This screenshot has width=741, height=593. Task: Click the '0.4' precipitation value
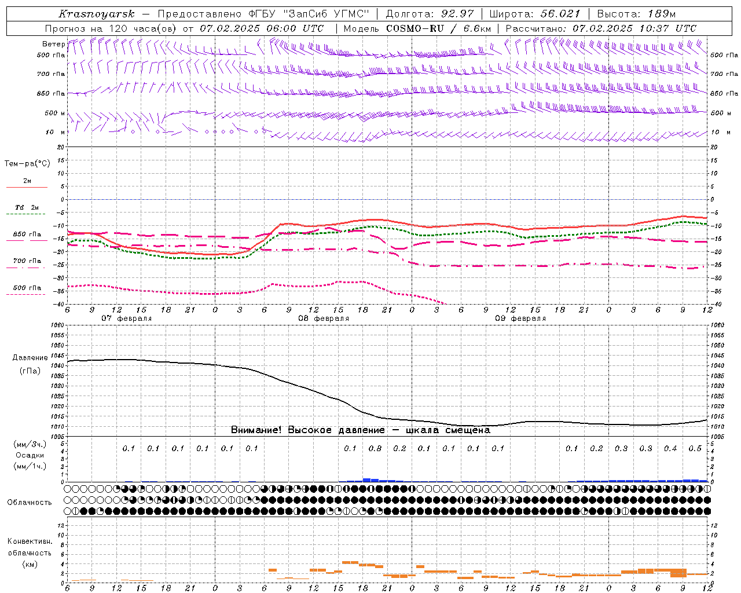tap(670, 448)
